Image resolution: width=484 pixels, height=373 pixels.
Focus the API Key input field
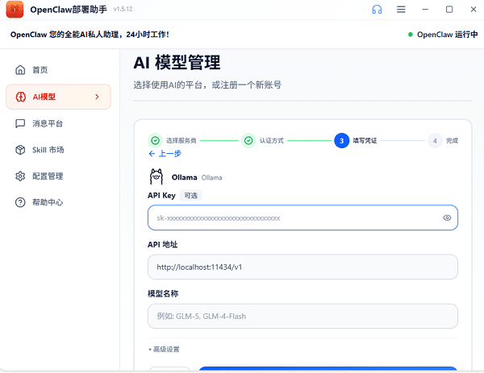[x=302, y=218]
